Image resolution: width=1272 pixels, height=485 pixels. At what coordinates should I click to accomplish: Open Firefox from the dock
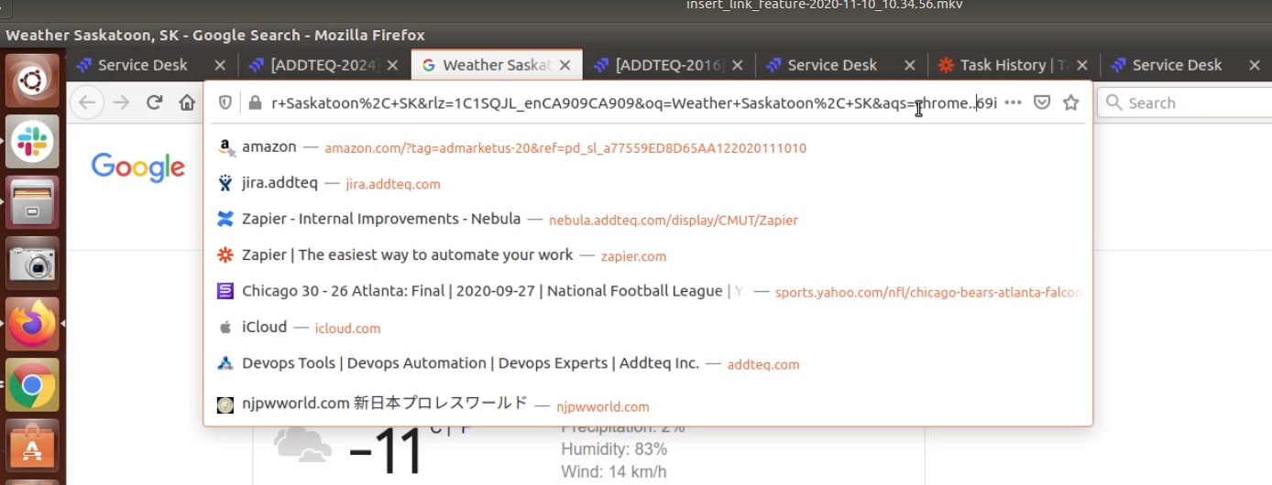(32, 324)
